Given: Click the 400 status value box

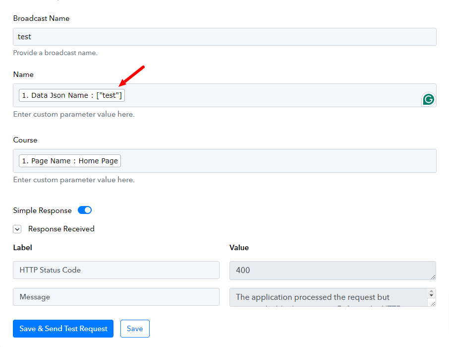Looking at the screenshot, I should [x=333, y=271].
